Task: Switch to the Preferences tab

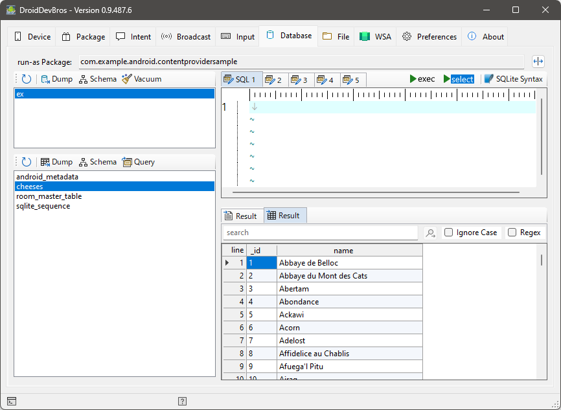Action: [429, 37]
